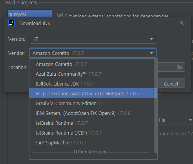Click the Cancel button

point(171,84)
